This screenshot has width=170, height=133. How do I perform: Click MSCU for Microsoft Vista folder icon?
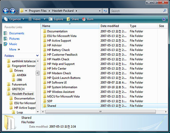[44, 96]
